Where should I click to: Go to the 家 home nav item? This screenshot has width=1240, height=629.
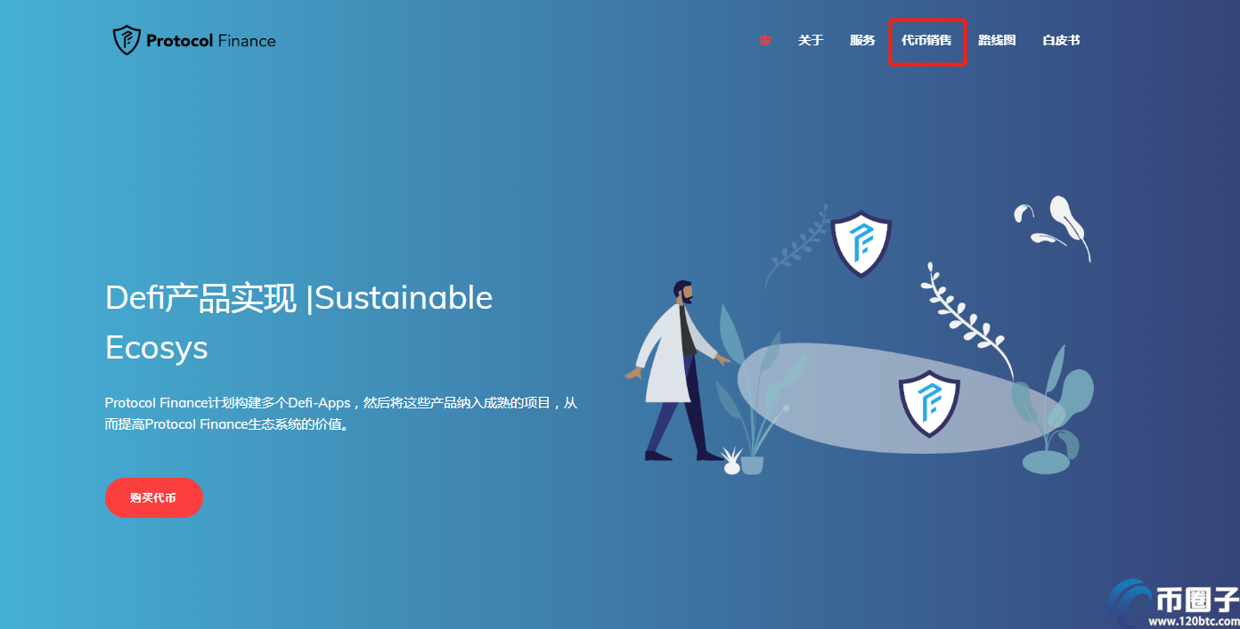click(765, 41)
